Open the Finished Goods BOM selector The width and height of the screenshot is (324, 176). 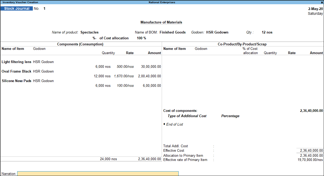pyautogui.click(x=172, y=32)
